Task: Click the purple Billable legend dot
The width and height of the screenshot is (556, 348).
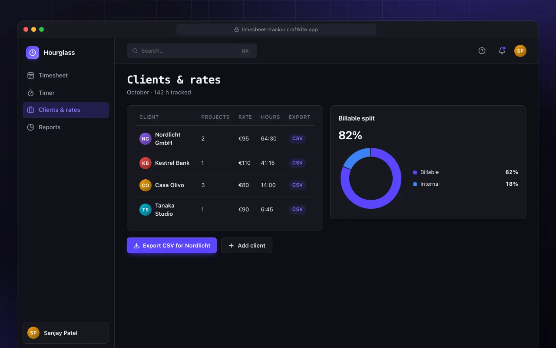Action: pos(415,172)
